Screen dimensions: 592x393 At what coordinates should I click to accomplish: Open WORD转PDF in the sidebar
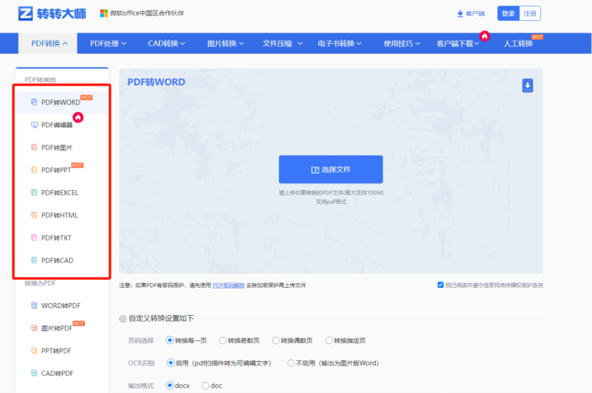pyautogui.click(x=62, y=306)
